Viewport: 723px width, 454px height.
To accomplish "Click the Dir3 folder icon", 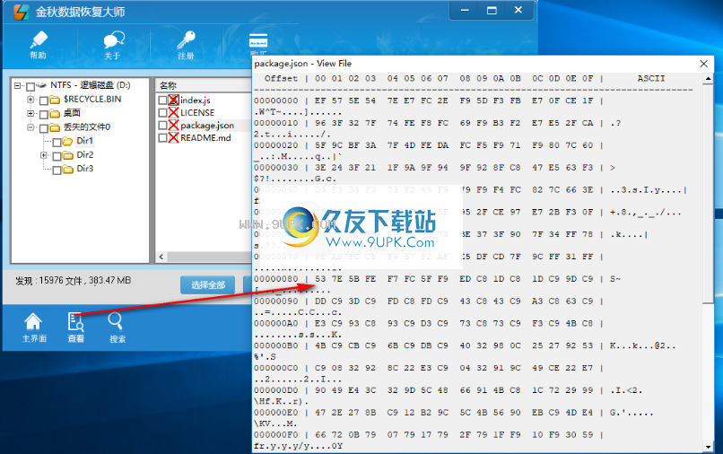I will click(68, 169).
